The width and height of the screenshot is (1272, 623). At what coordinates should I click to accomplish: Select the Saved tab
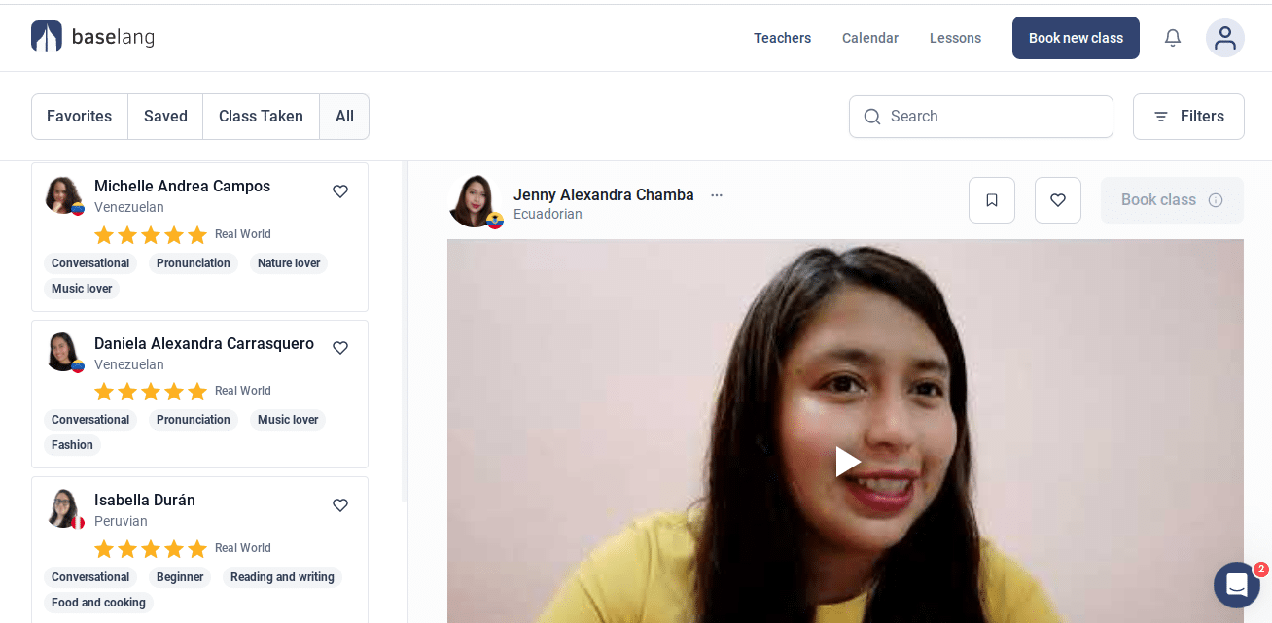[x=165, y=117]
